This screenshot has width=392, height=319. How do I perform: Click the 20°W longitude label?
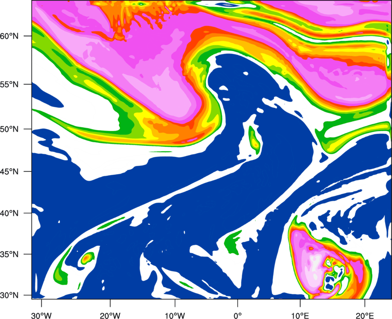click(110, 315)
